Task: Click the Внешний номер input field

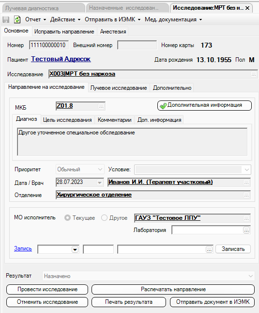Action: click(137, 45)
